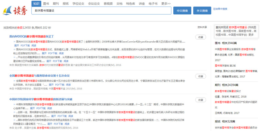The width and height of the screenshot is (260, 131).
Task: Click 收藏 for the first result
Action: pyautogui.click(x=201, y=37)
